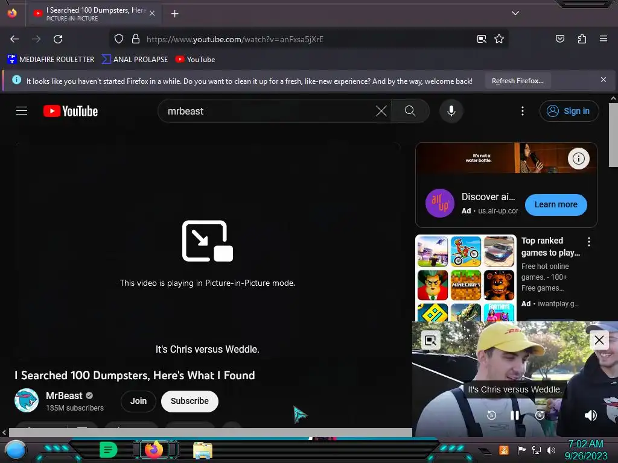Toggle Picture-in-Picture icon in the address bar
Viewport: 618px width, 463px height.
coord(482,39)
